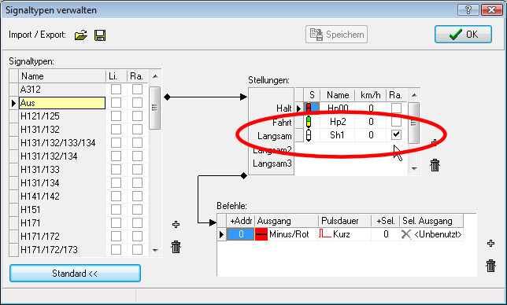Select signal type H131/133
The height and width of the screenshot is (305, 507).
click(62, 170)
